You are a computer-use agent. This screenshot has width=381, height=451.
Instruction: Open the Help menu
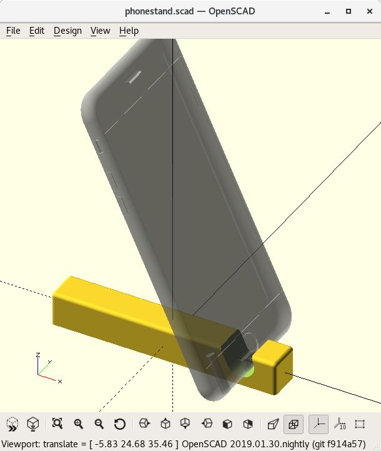click(129, 31)
